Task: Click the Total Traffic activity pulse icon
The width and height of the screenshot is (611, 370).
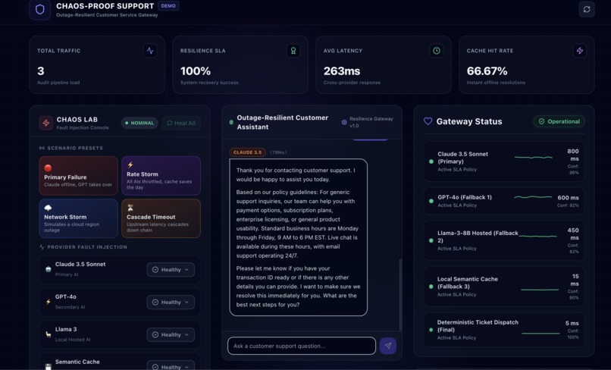Action: pos(150,51)
